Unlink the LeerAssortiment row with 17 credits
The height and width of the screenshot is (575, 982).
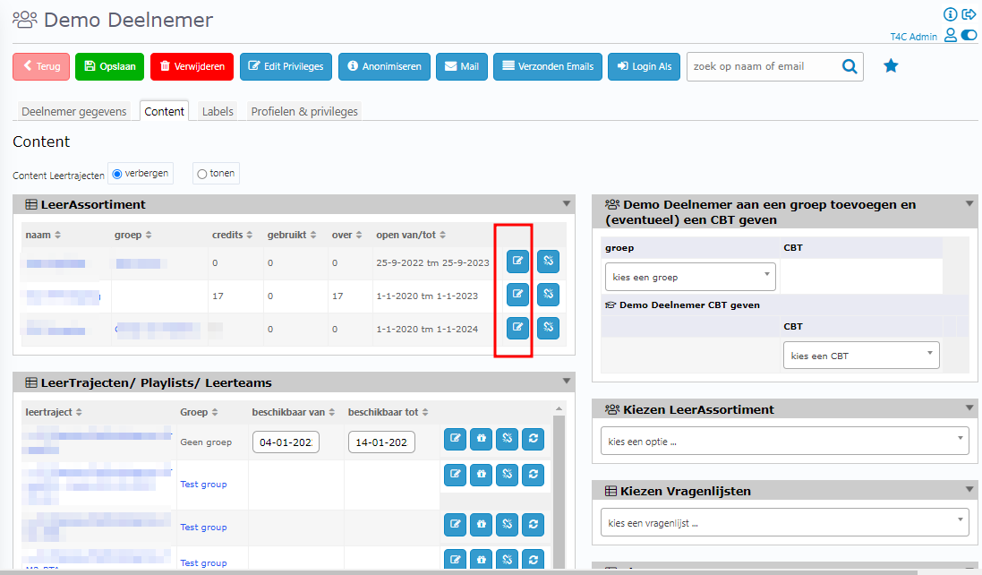tap(548, 296)
